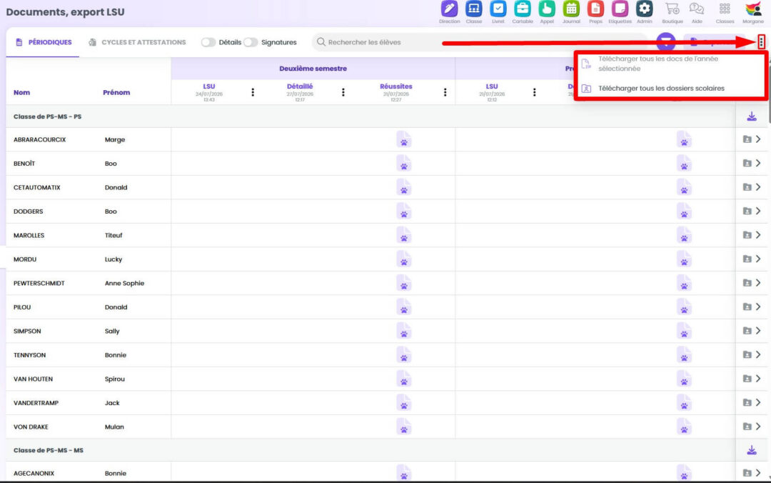Image resolution: width=771 pixels, height=483 pixels.
Task: Click the second semester Réussites column header
Action: pos(395,86)
